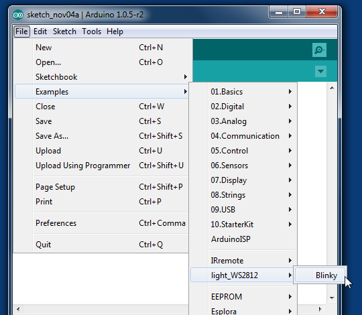Minimize the Arduino window
This screenshot has height=315, width=362.
(279, 12)
